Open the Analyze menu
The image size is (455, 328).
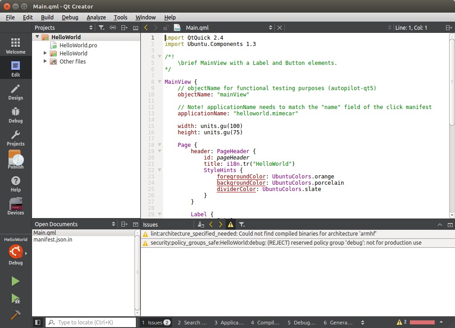tap(96, 17)
